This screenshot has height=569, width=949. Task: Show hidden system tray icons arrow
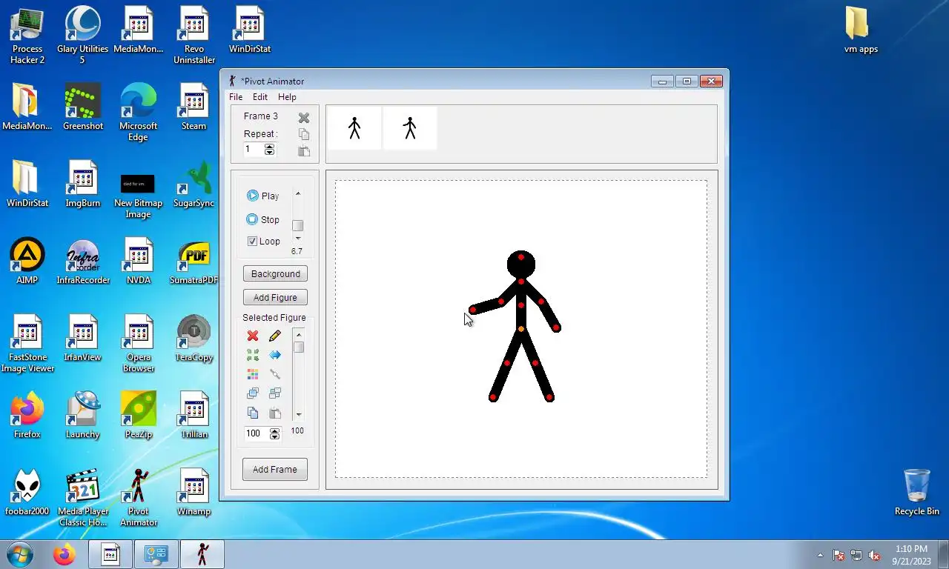click(820, 555)
